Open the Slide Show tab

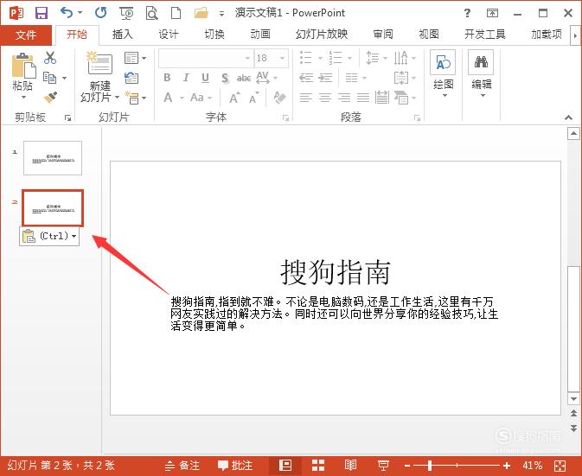pos(322,35)
